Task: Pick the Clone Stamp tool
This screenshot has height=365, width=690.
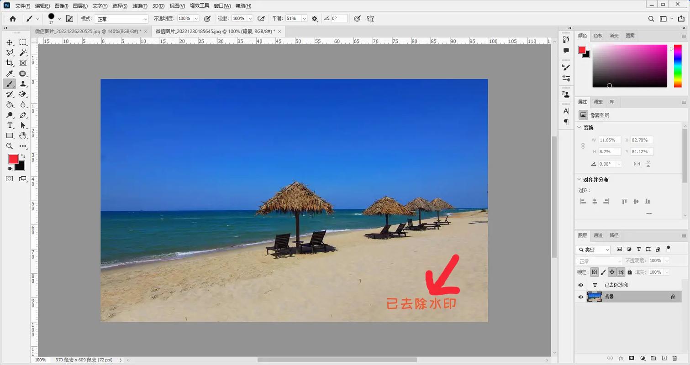Action: point(23,84)
